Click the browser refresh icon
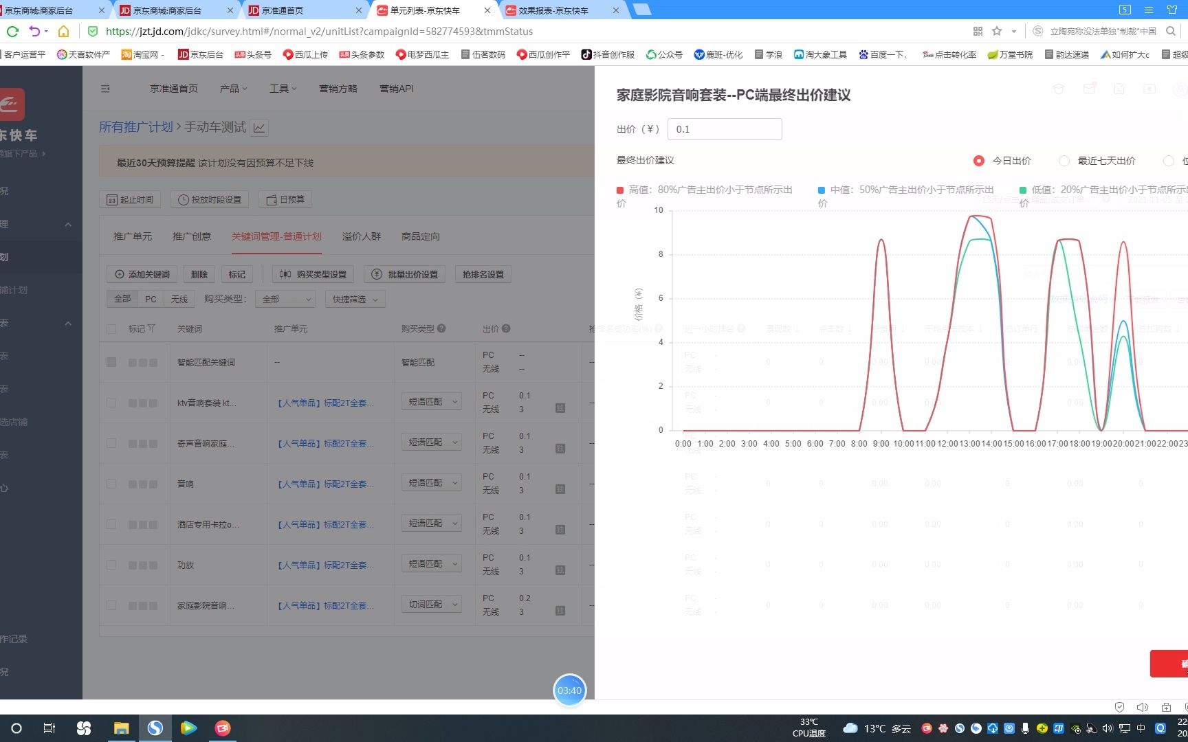Screen dimensions: 1188x742 pos(12,31)
